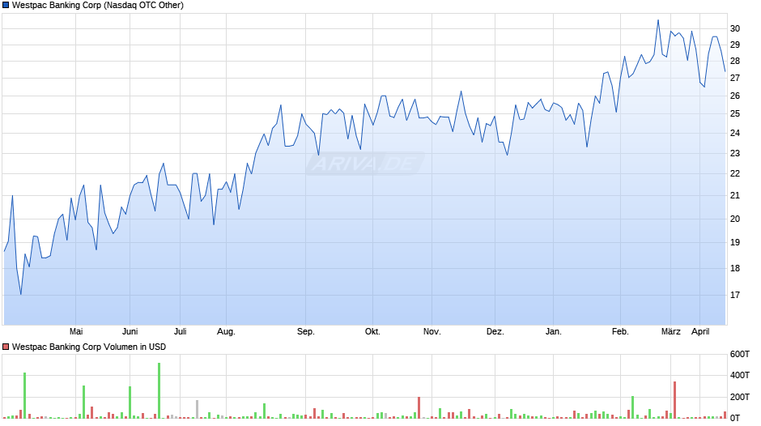Click the price axis value 26
The image size is (761, 426).
pos(735,96)
